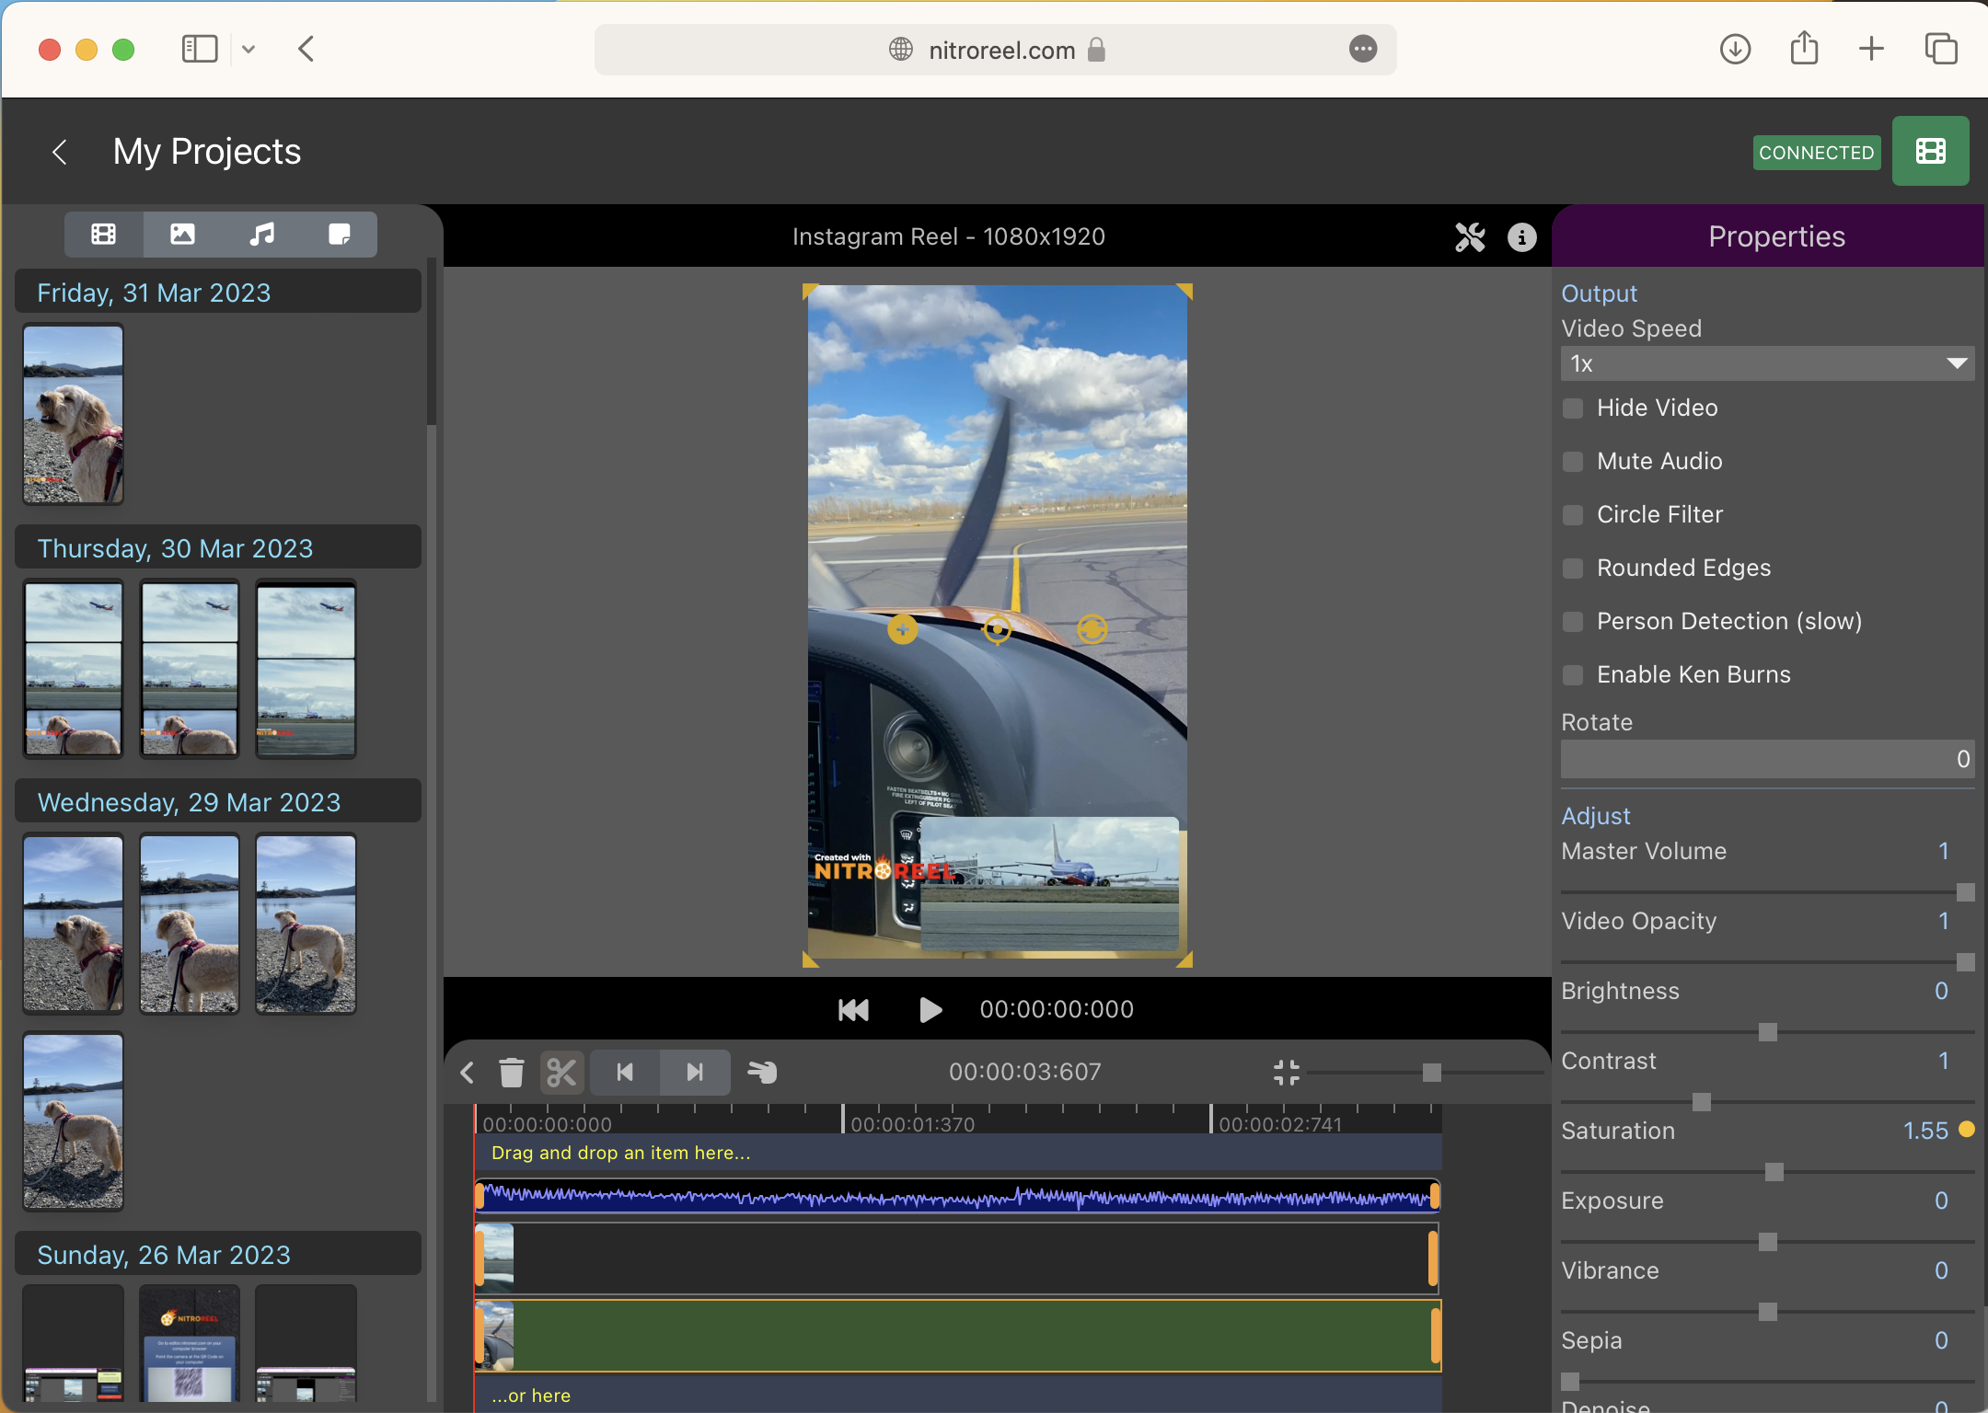This screenshot has height=1413, width=1988.
Task: Enable Person Detection (slow) checkbox
Action: tap(1573, 622)
